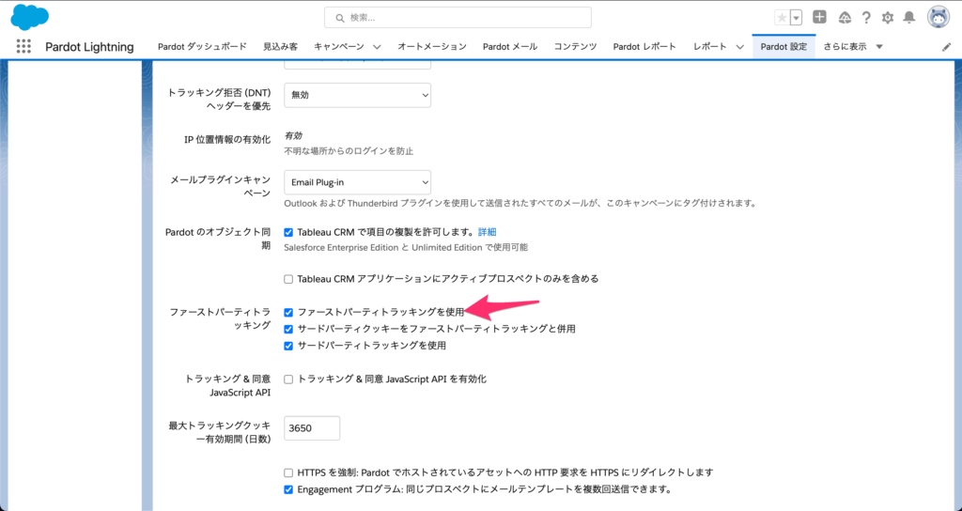The height and width of the screenshot is (511, 962).
Task: Switch to the 見込み客 tab
Action: click(x=280, y=47)
